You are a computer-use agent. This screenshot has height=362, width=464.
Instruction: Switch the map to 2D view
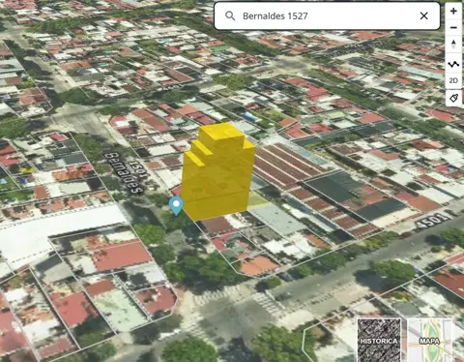pos(453,80)
